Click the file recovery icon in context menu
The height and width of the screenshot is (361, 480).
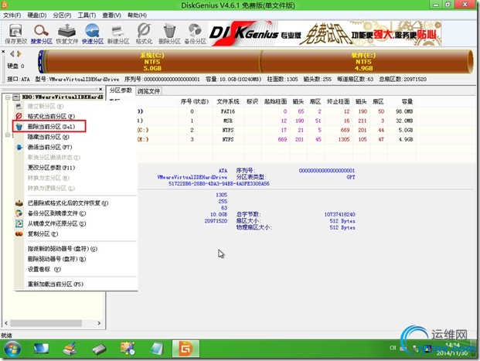(19, 203)
